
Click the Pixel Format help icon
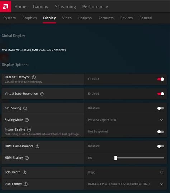pyautogui.click(x=25, y=184)
